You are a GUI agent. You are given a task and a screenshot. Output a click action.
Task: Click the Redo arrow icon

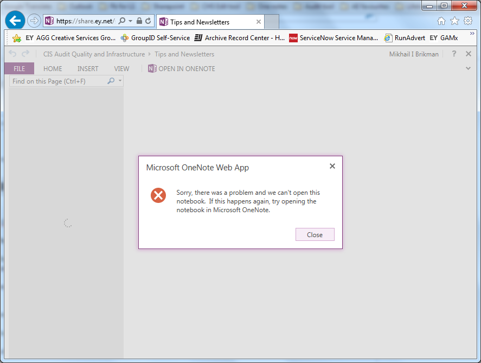coord(25,54)
